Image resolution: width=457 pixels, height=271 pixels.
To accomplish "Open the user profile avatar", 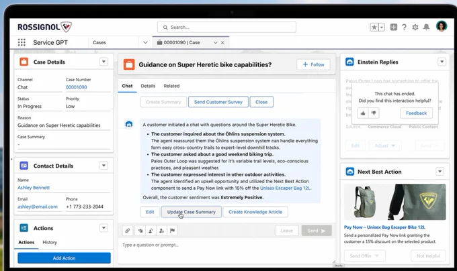I will click(442, 26).
